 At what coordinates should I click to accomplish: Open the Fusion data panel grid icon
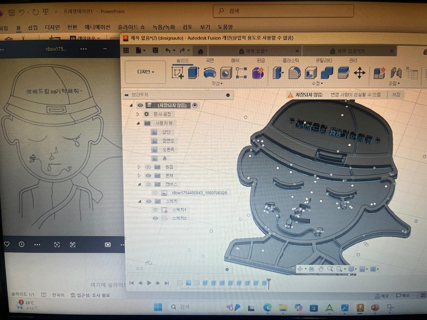click(x=126, y=50)
